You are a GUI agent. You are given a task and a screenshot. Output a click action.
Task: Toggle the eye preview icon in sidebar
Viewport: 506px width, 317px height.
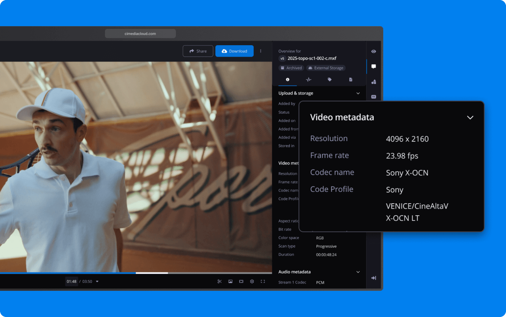click(373, 52)
